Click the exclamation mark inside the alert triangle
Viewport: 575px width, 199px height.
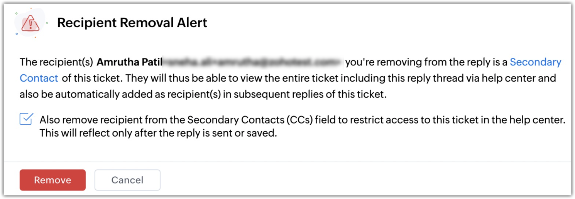click(x=30, y=25)
